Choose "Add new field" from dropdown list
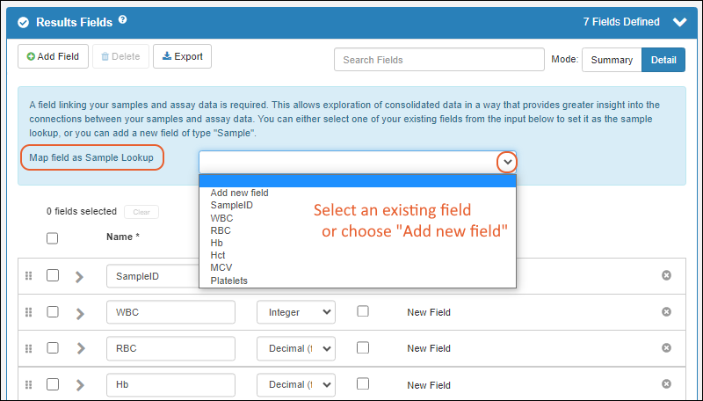The height and width of the screenshot is (401, 703). (240, 193)
